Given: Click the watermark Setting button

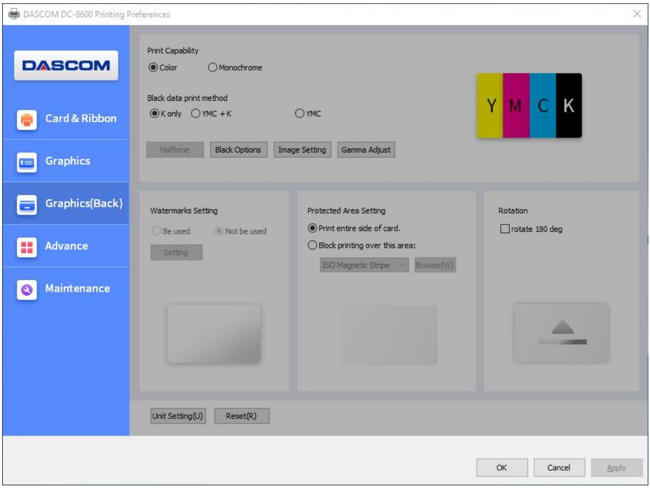Looking at the screenshot, I should (x=176, y=252).
